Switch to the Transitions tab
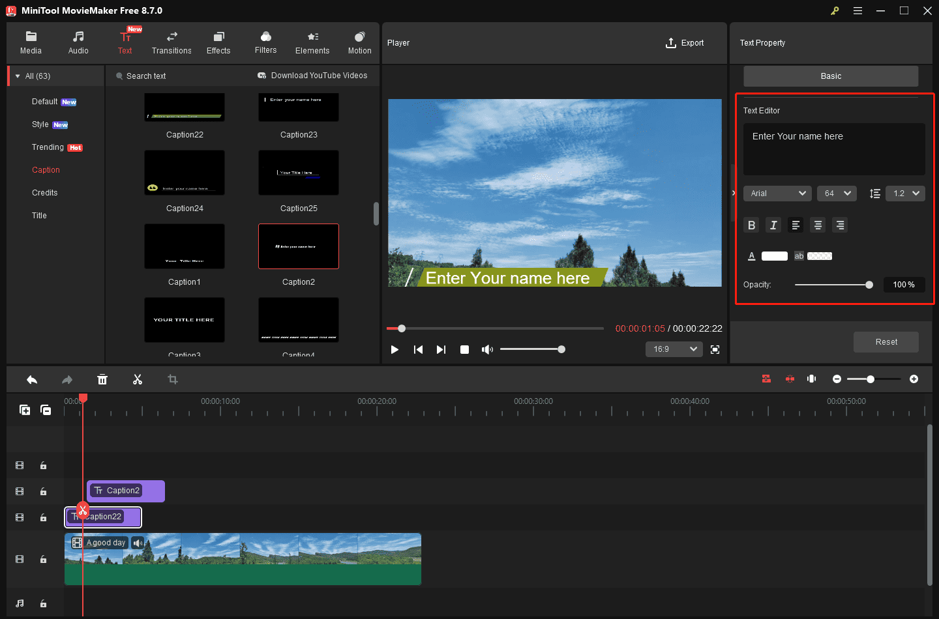This screenshot has height=619, width=939. [x=171, y=43]
